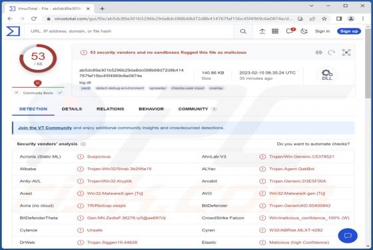
Task: Toggle the dark mode moon icon
Action: (x=304, y=31)
